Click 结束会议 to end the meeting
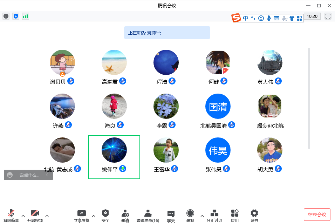Viewport: 335px width, 224px height. [317, 214]
